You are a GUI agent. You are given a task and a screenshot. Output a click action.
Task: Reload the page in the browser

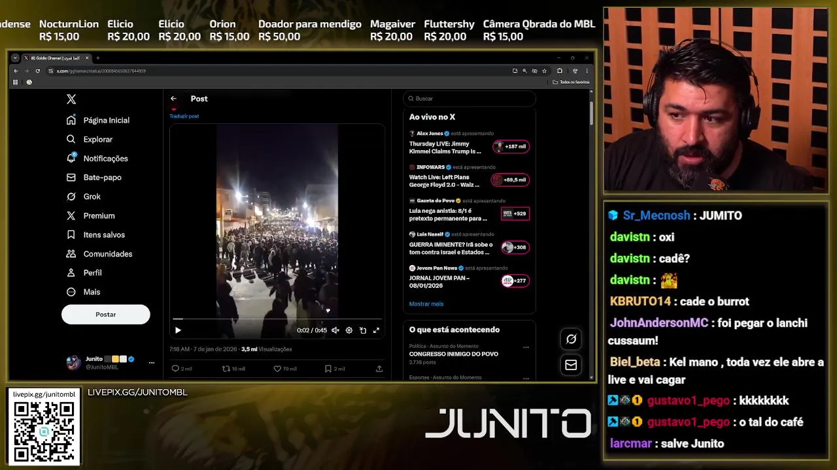tap(38, 70)
